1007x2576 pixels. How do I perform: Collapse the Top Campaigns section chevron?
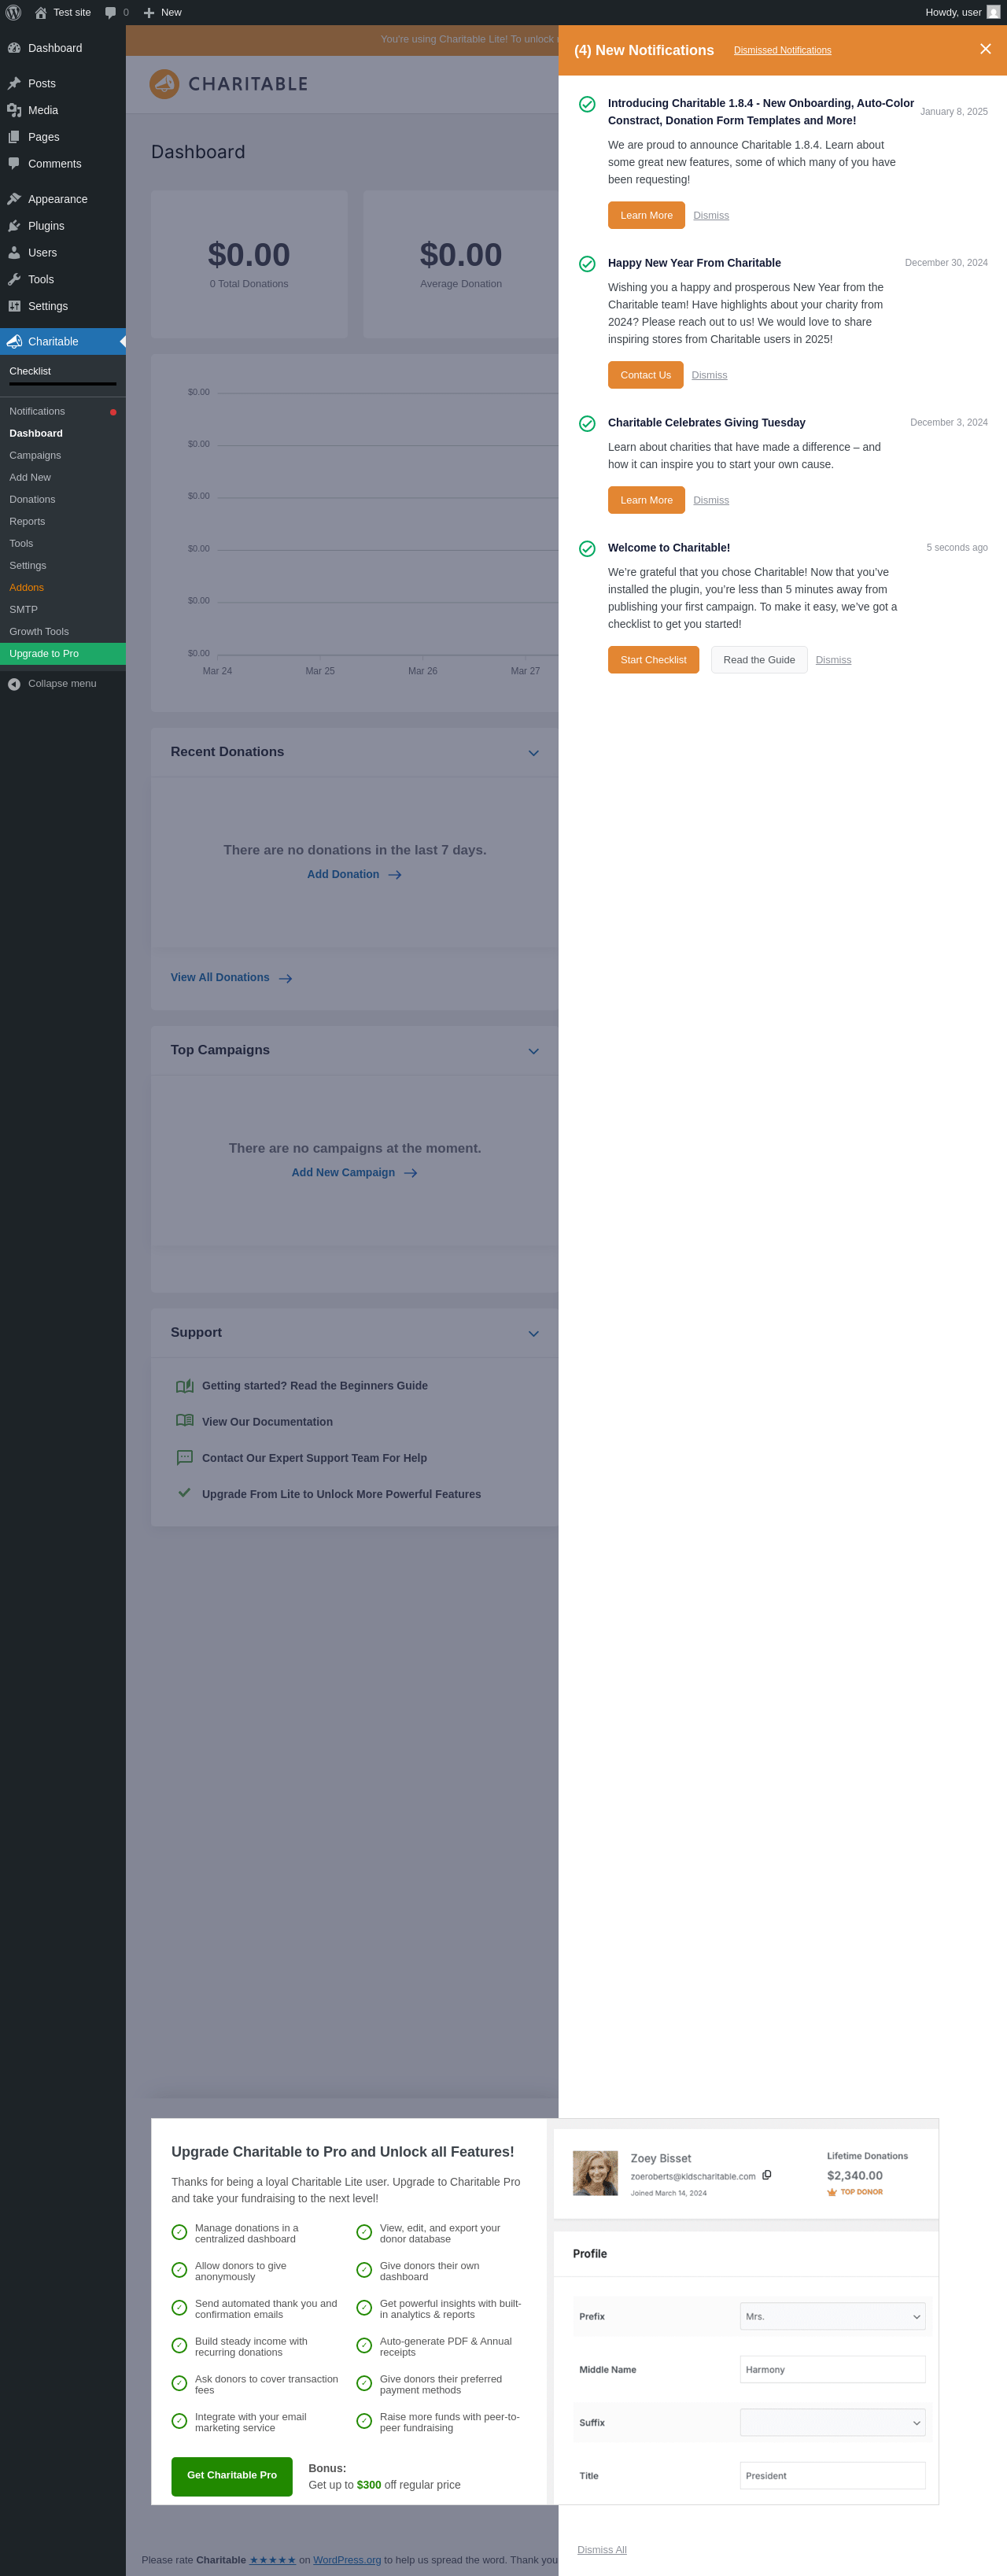pos(533,1051)
